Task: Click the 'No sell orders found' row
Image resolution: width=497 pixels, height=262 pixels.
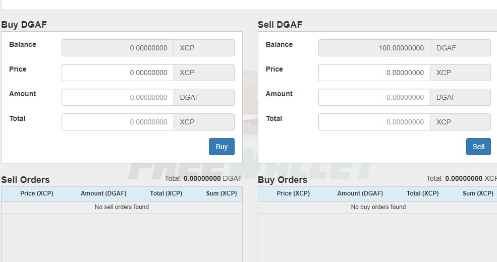Action: (122, 207)
